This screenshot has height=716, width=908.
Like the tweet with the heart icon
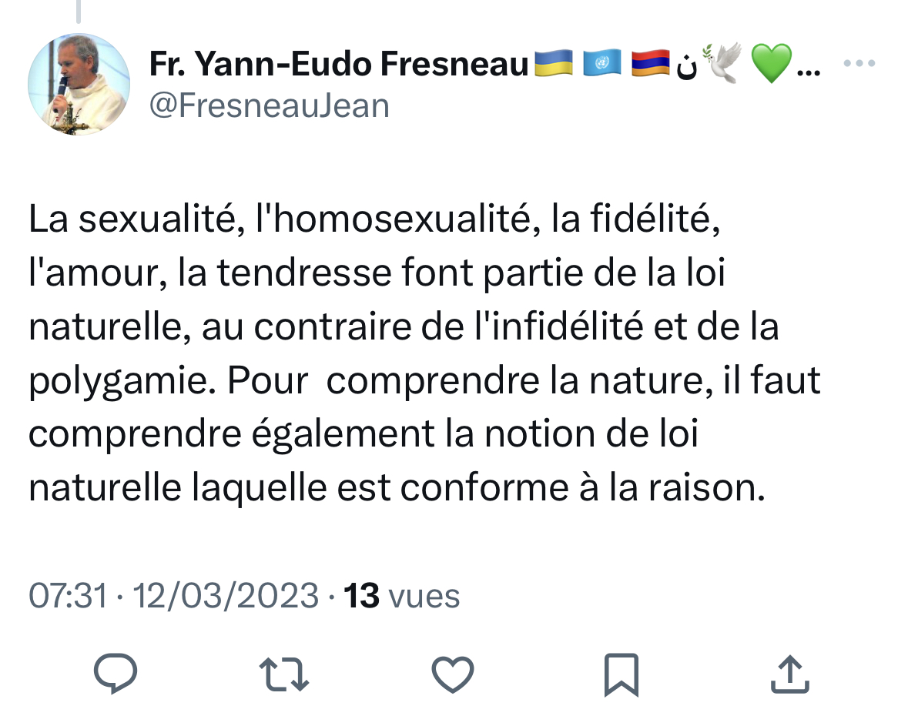(x=452, y=674)
